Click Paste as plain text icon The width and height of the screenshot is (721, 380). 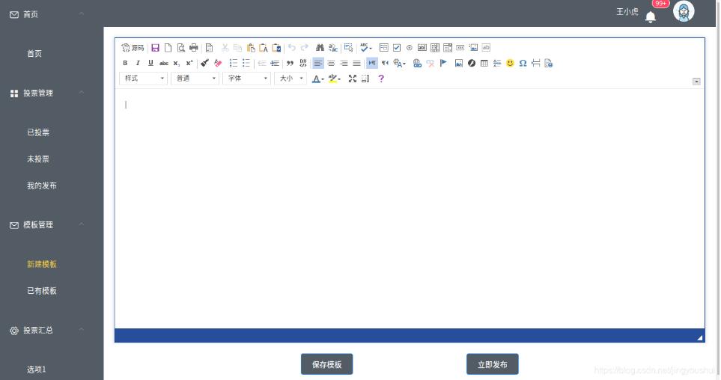[264, 48]
